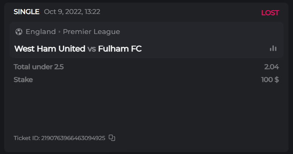This screenshot has width=293, height=154.
Task: Click the vs text between teams
Action: [91, 49]
